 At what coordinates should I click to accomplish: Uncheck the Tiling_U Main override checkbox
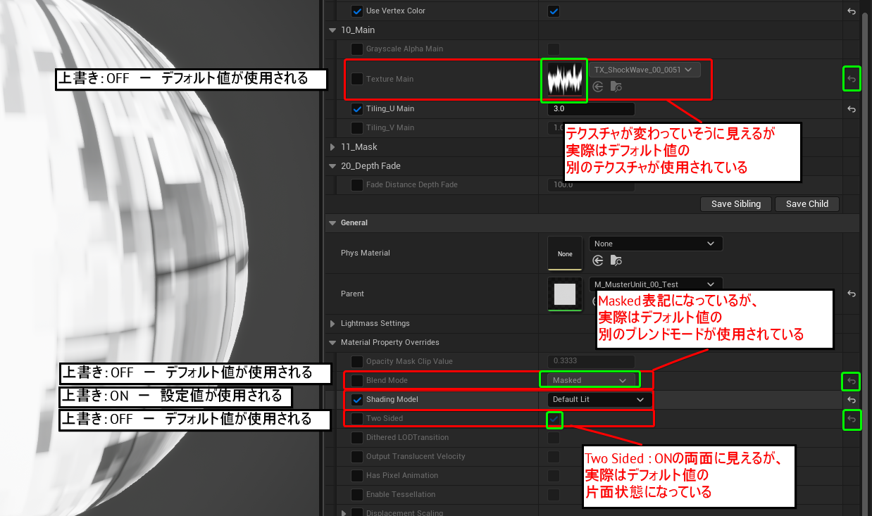[357, 108]
